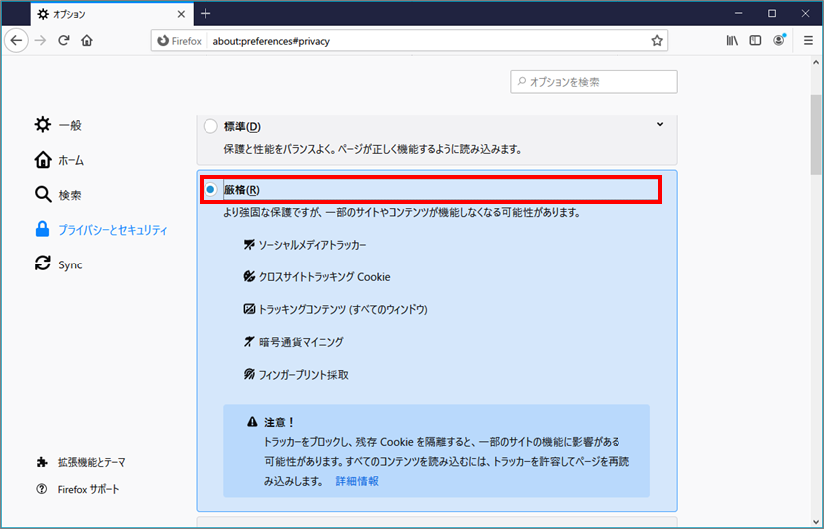The width and height of the screenshot is (824, 529).
Task: Reload the current page
Action: pos(64,41)
